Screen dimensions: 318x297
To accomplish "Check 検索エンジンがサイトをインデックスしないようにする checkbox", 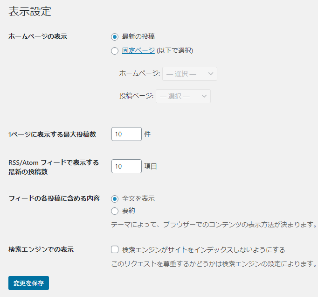I will tap(115, 249).
